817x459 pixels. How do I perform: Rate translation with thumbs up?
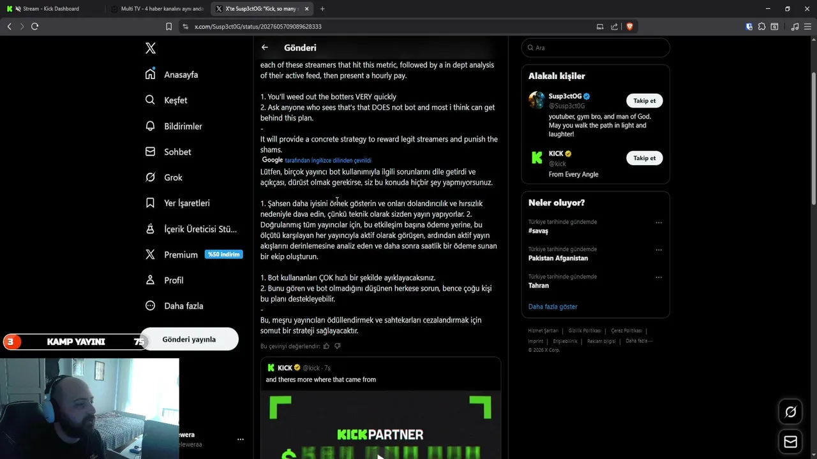click(326, 346)
